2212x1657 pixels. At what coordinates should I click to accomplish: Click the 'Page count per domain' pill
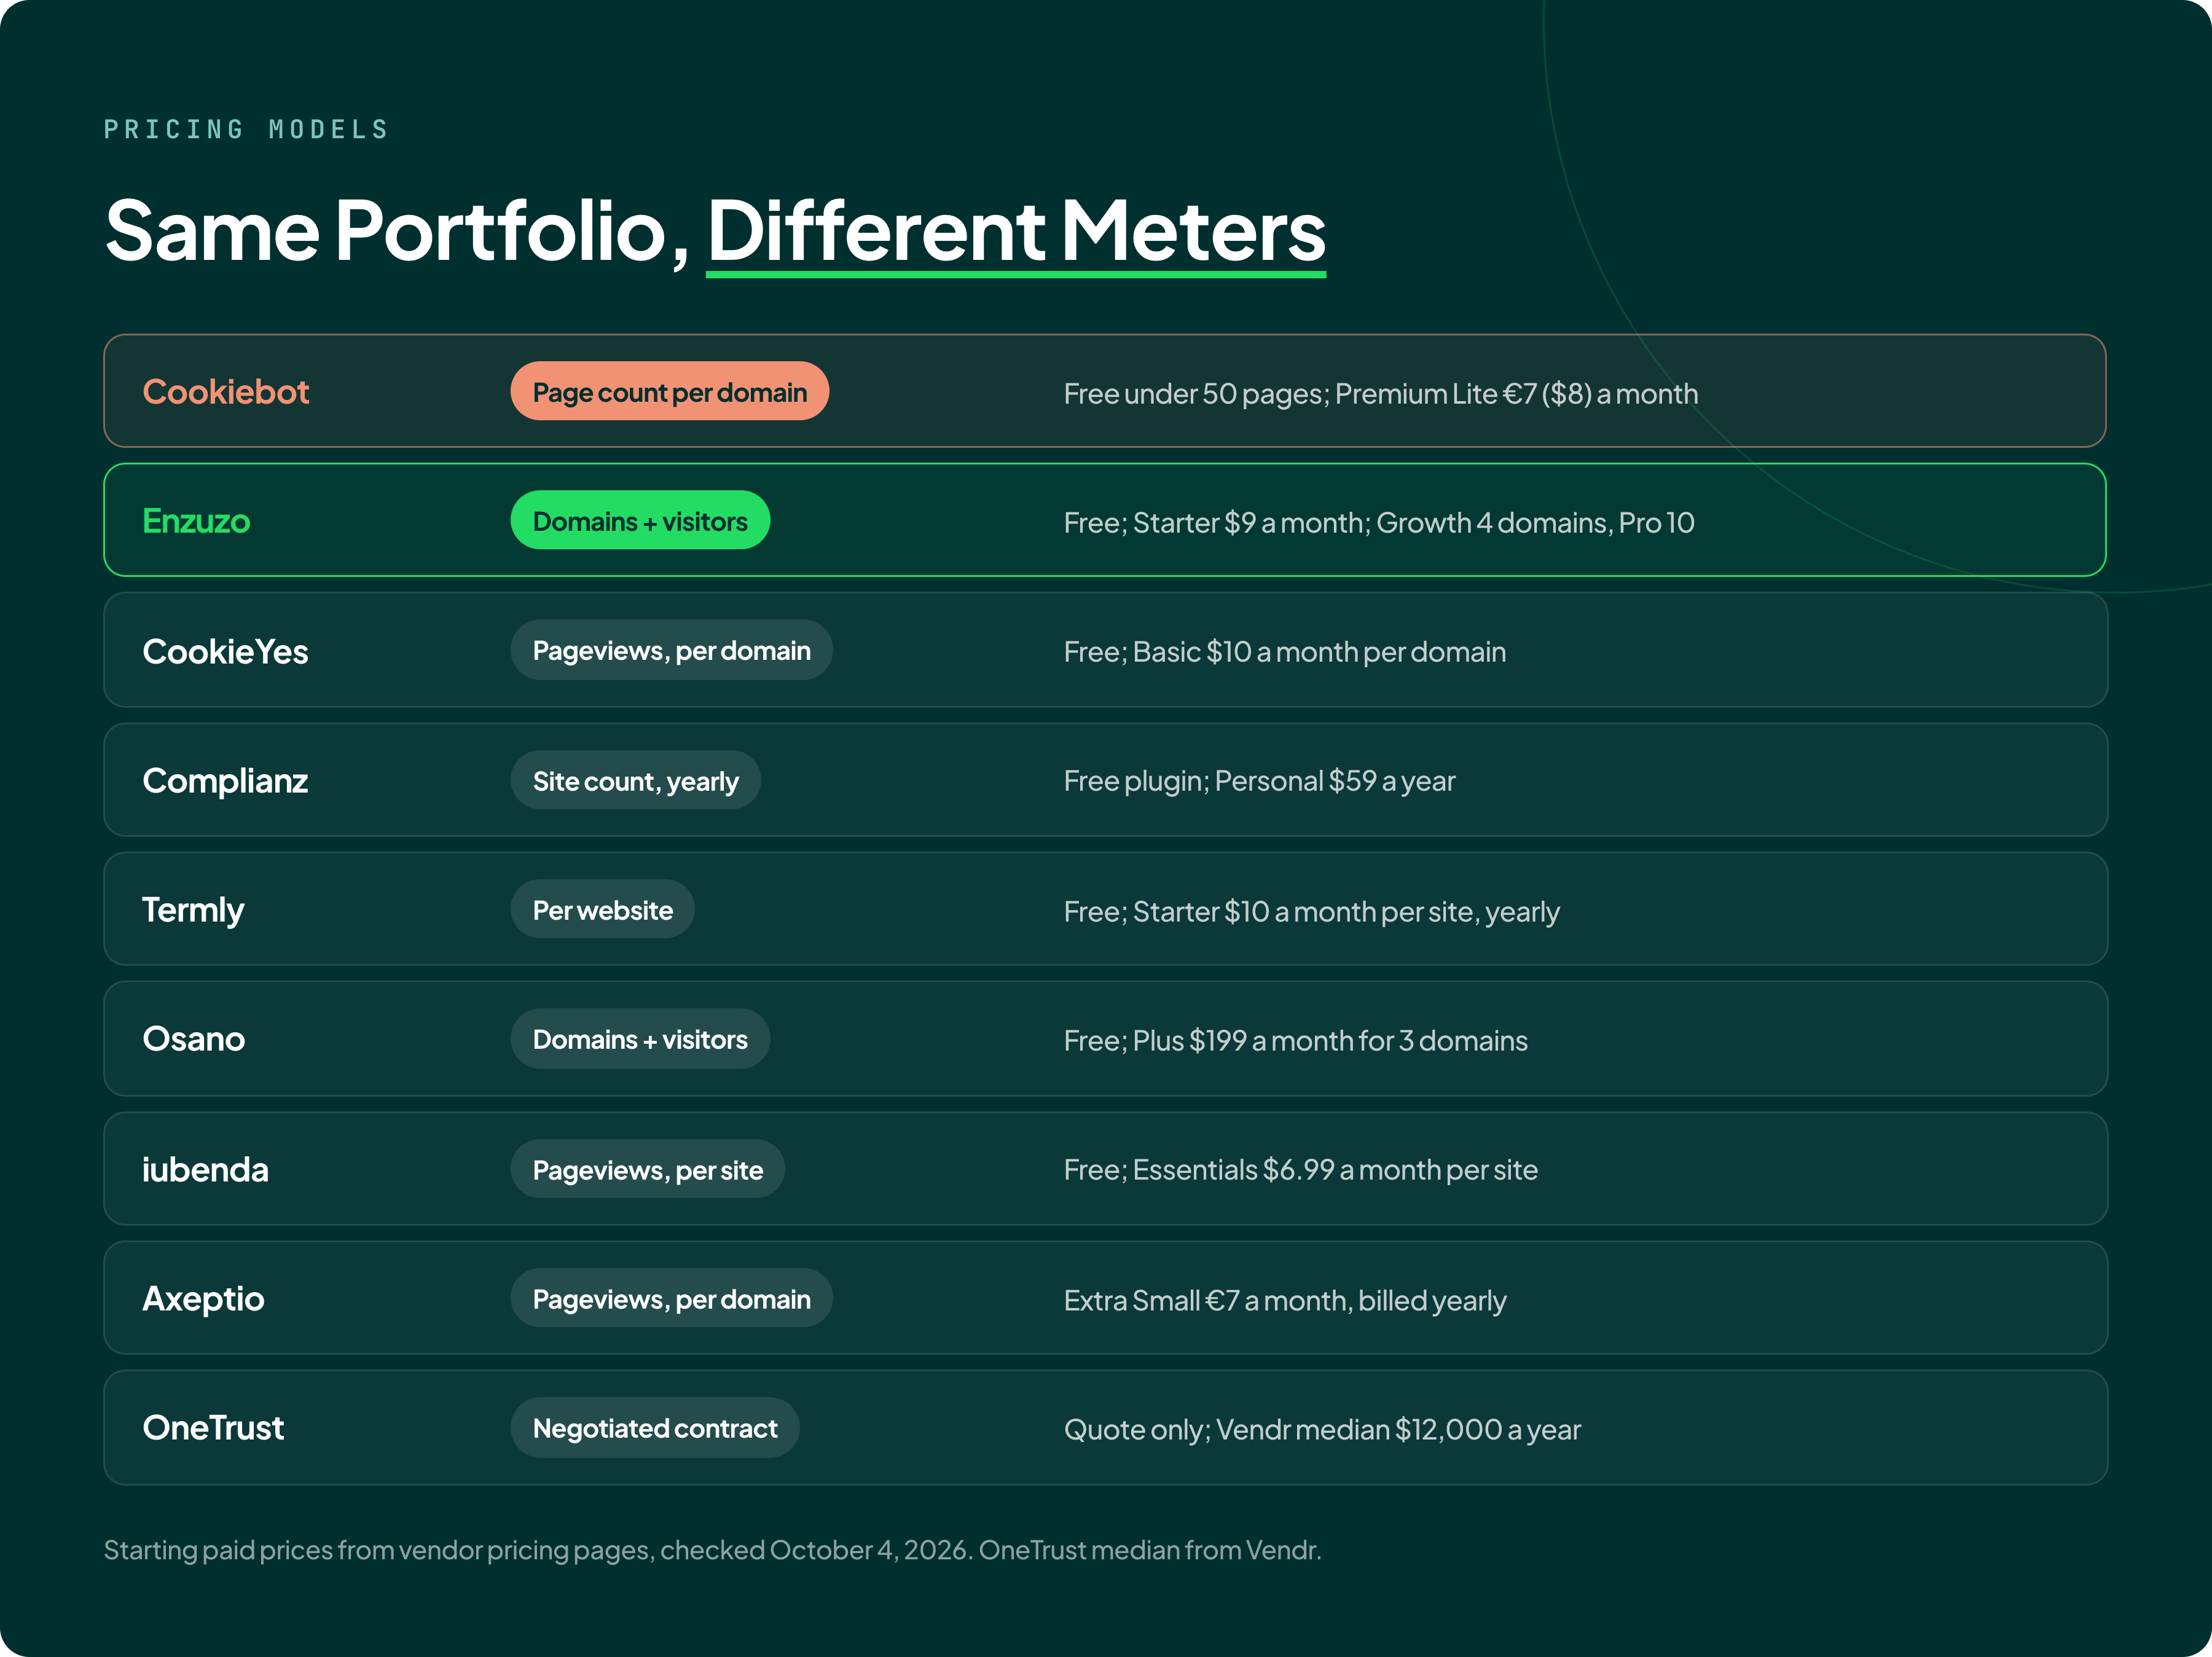tap(669, 391)
